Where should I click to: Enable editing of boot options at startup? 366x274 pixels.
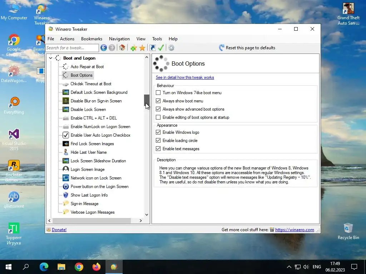pos(158,117)
